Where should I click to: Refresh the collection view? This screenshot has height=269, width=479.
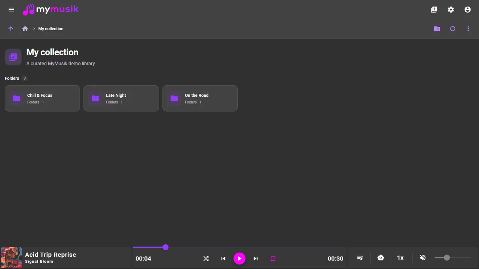tap(453, 29)
